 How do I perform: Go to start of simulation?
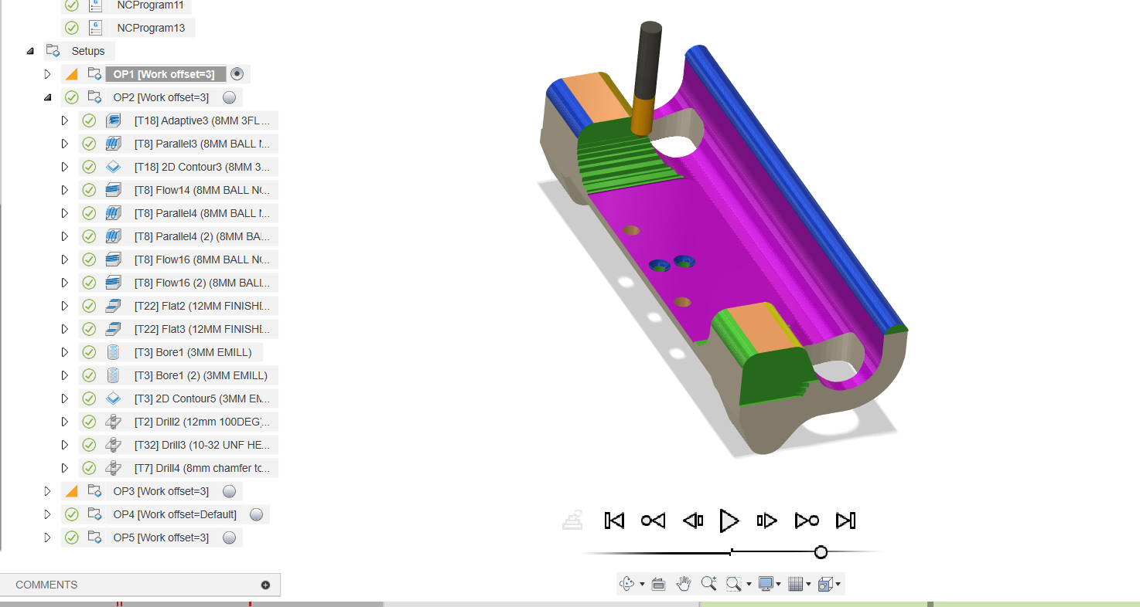[x=614, y=521]
